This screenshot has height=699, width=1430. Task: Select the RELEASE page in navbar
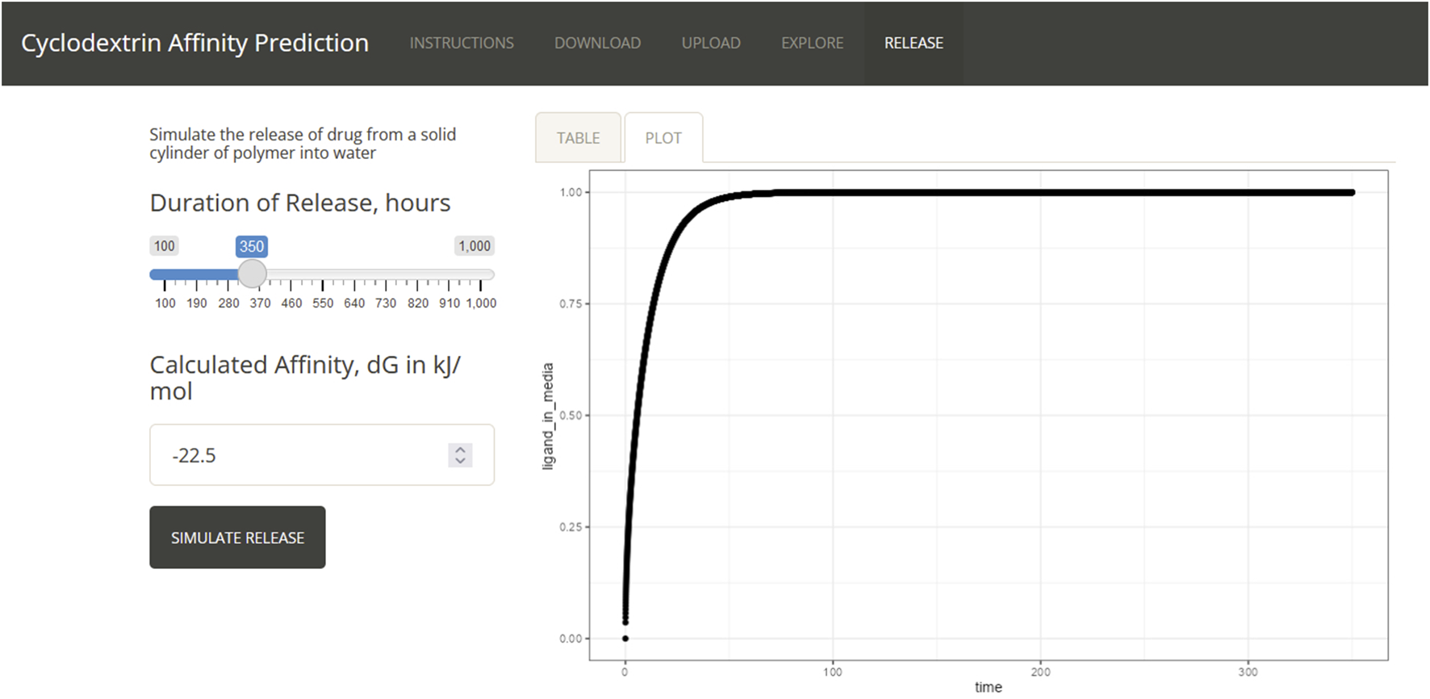coord(914,43)
